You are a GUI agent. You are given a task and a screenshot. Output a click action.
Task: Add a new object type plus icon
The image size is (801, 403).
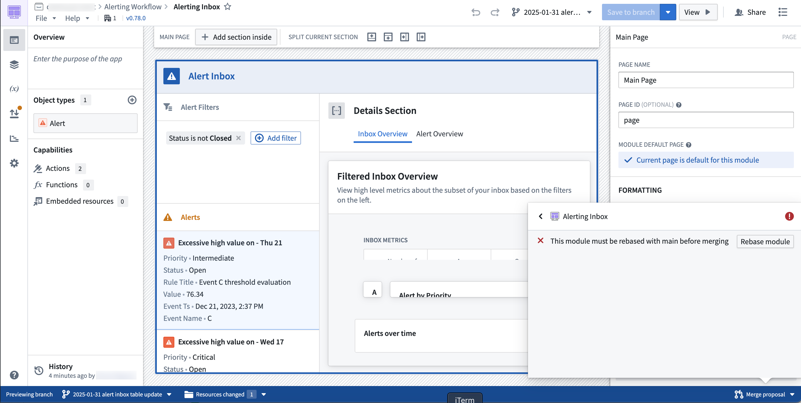click(132, 100)
